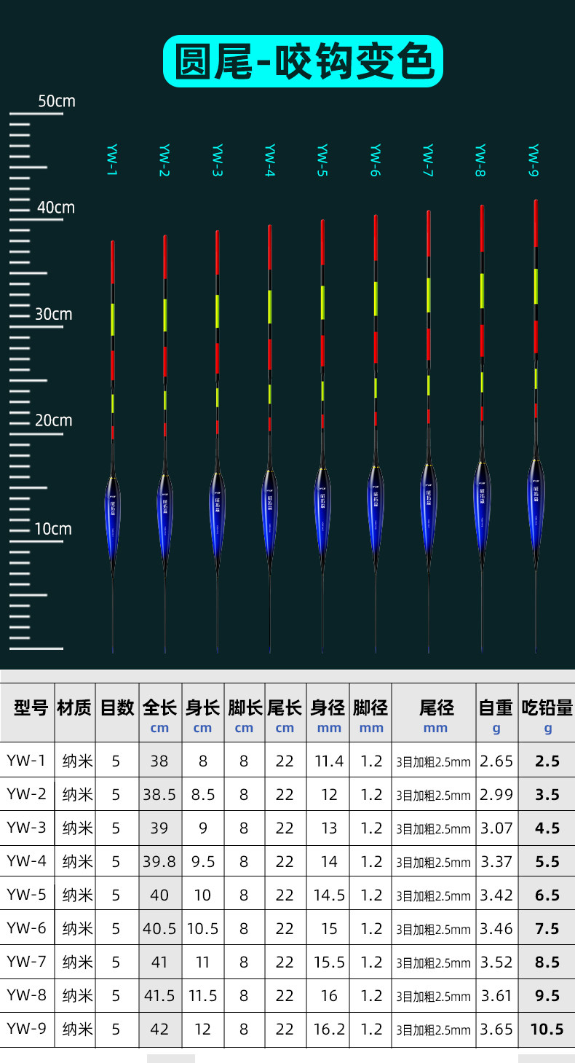The image size is (575, 1063).
Task: Select the YW-8 model cell in the table
Action: (x=26, y=995)
